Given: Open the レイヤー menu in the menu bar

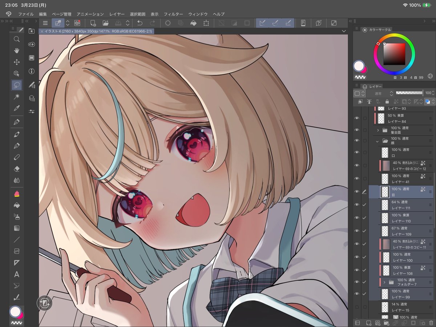Looking at the screenshot, I should 117,14.
